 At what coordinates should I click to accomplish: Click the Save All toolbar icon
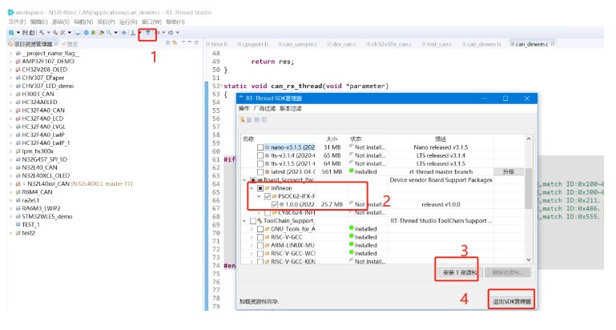click(x=32, y=33)
